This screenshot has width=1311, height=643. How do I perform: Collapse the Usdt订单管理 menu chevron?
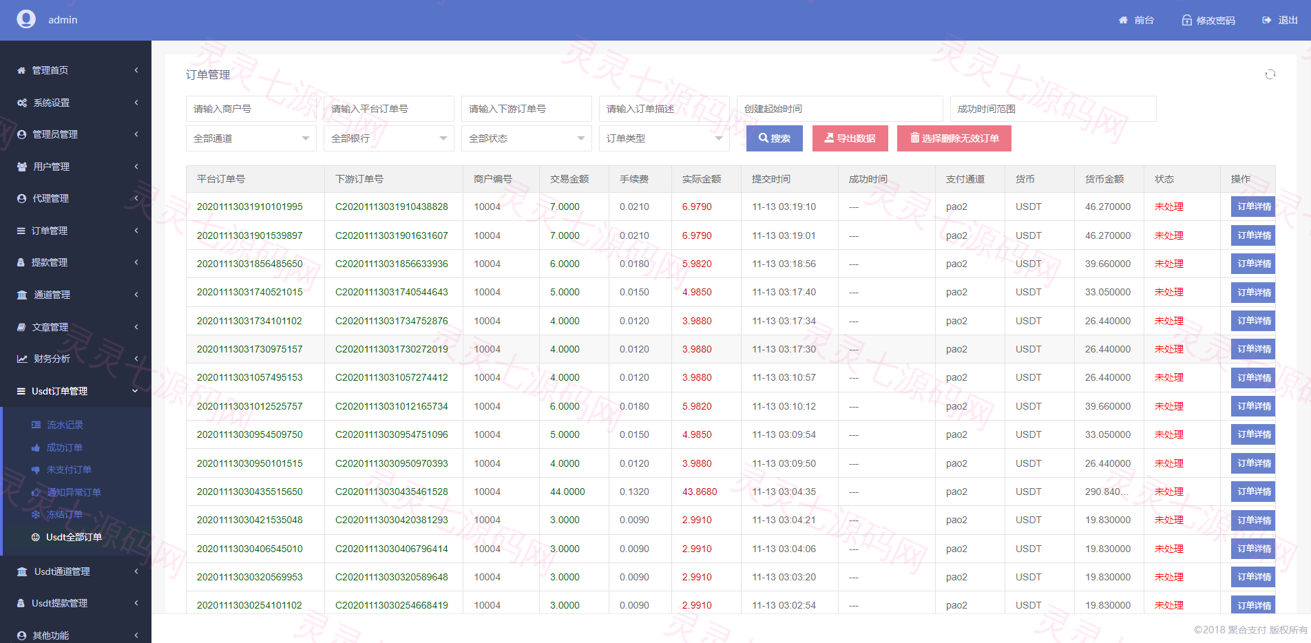pos(135,391)
